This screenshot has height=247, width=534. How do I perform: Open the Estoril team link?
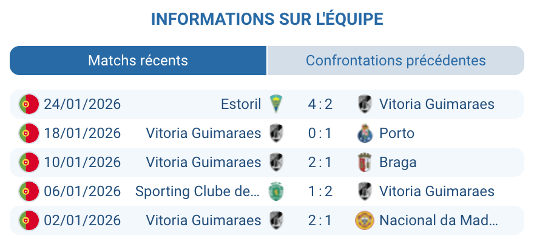point(241,104)
